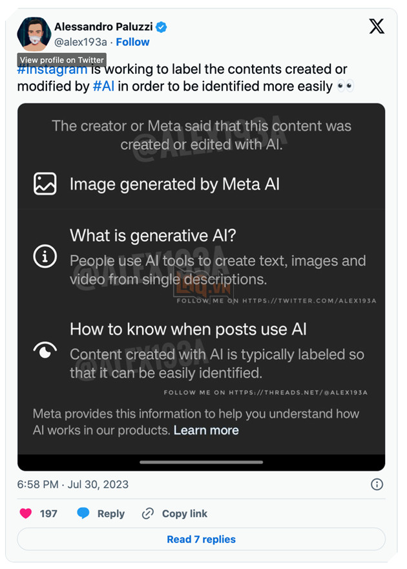This screenshot has width=407, height=569.
Task: Click the X logo icon
Action: pyautogui.click(x=376, y=27)
